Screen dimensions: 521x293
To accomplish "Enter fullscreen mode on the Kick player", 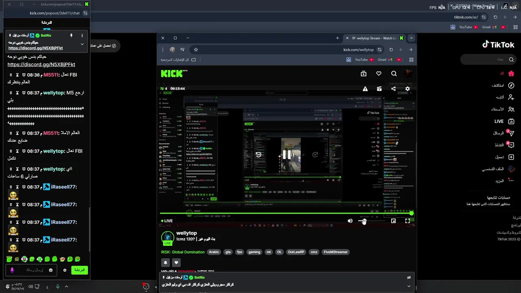I will 407,221.
